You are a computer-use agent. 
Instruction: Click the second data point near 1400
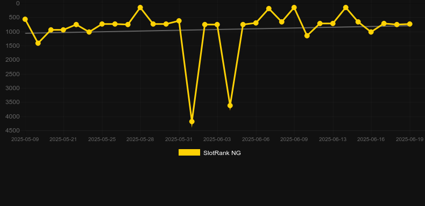coord(38,43)
